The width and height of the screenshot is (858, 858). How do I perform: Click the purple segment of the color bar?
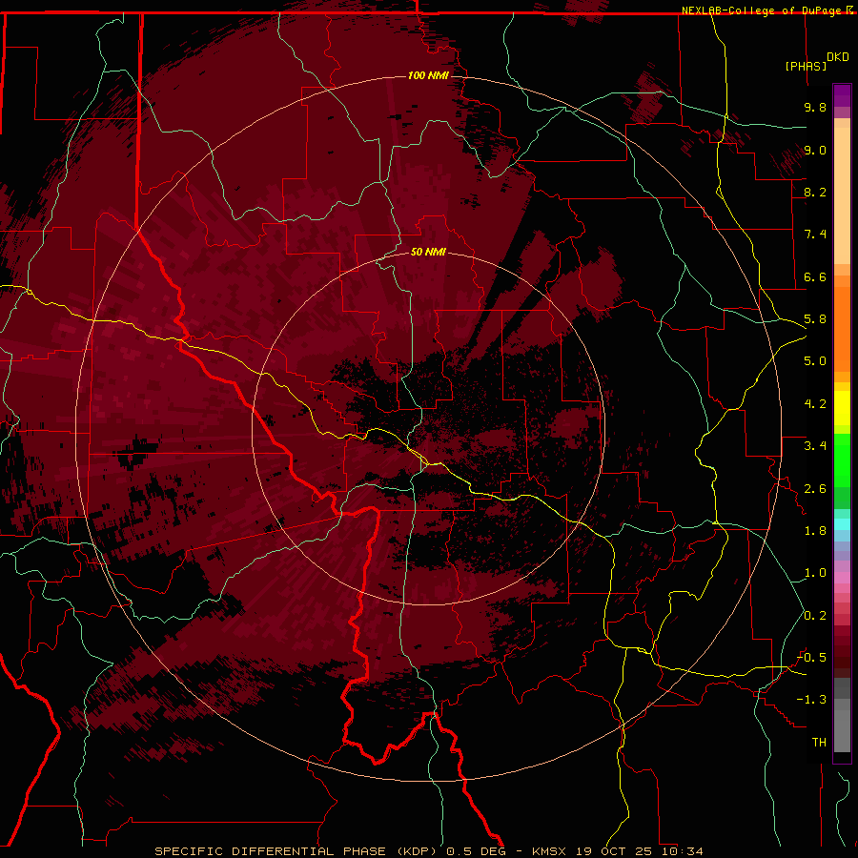pyautogui.click(x=842, y=95)
